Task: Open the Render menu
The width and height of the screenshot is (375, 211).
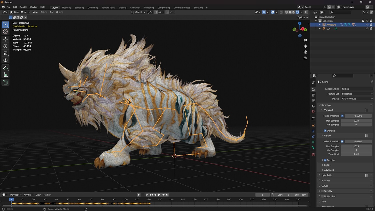Action: coord(23,7)
